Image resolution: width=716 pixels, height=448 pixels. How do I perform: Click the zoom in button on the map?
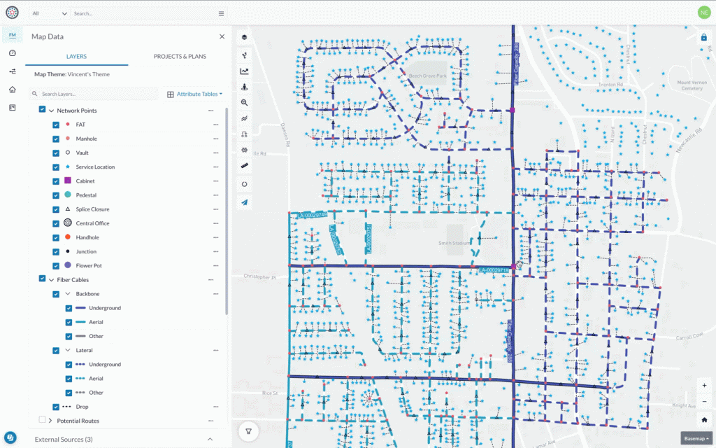click(x=704, y=385)
